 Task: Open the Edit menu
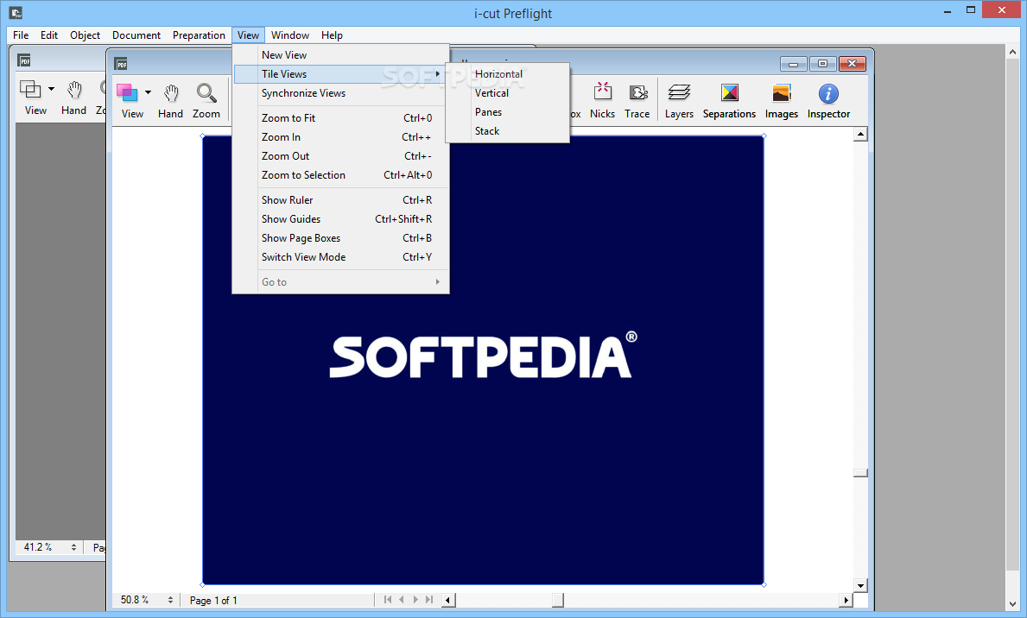(x=49, y=35)
